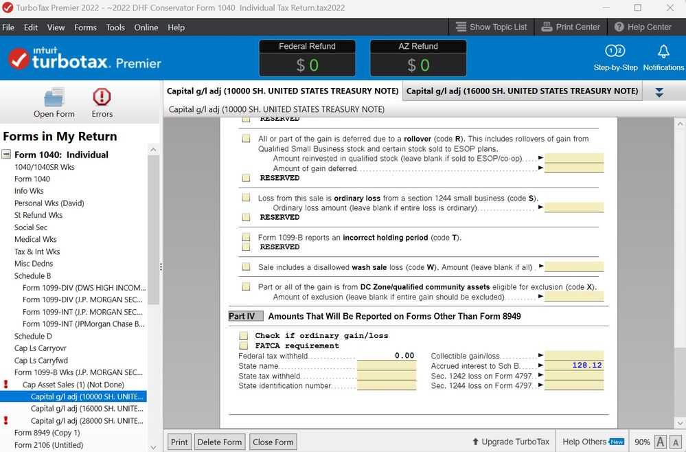Open the File menu

click(x=8, y=27)
